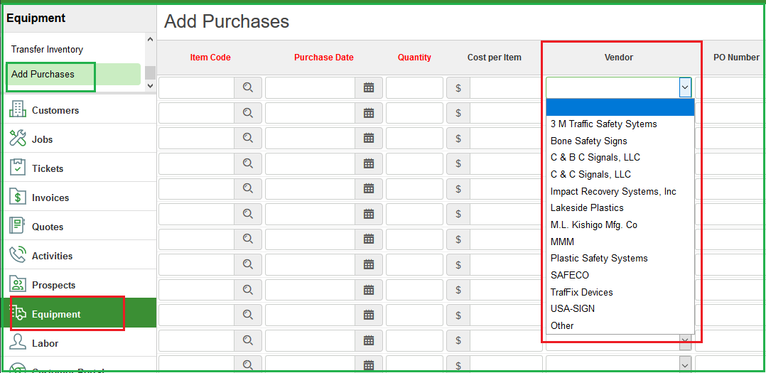Screen dimensions: 766x373
Task: Click the Customers building icon in sidebar
Action: (x=18, y=110)
